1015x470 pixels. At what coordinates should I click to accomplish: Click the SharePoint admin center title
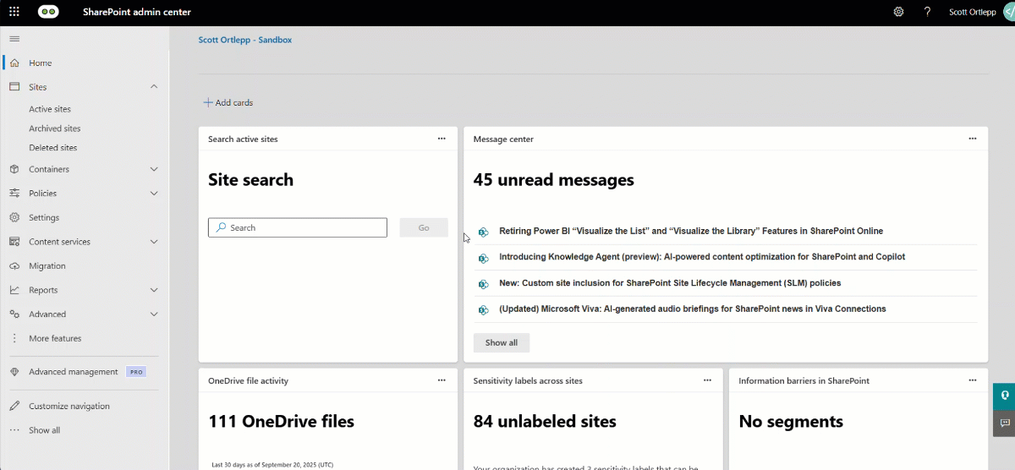coord(137,12)
